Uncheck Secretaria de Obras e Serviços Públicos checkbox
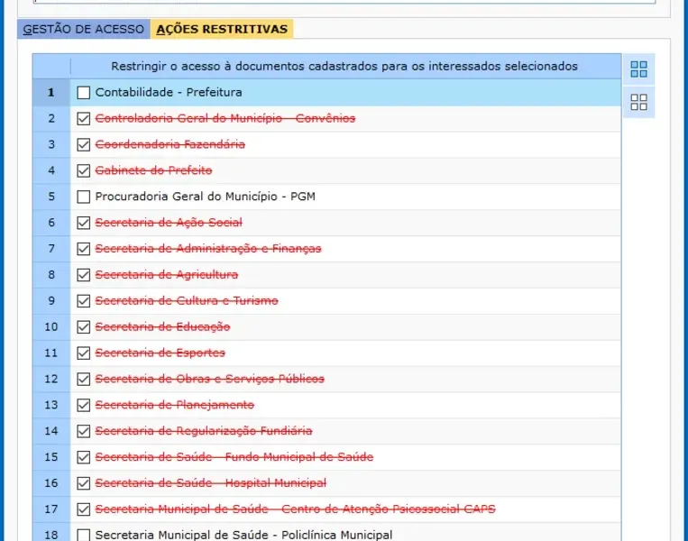This screenshot has height=541, width=688. (x=83, y=379)
